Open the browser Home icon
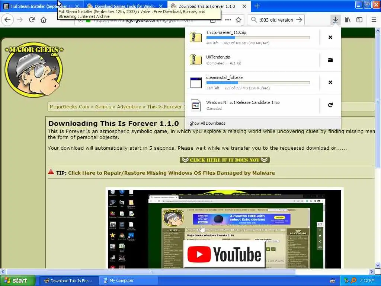 click(44, 20)
